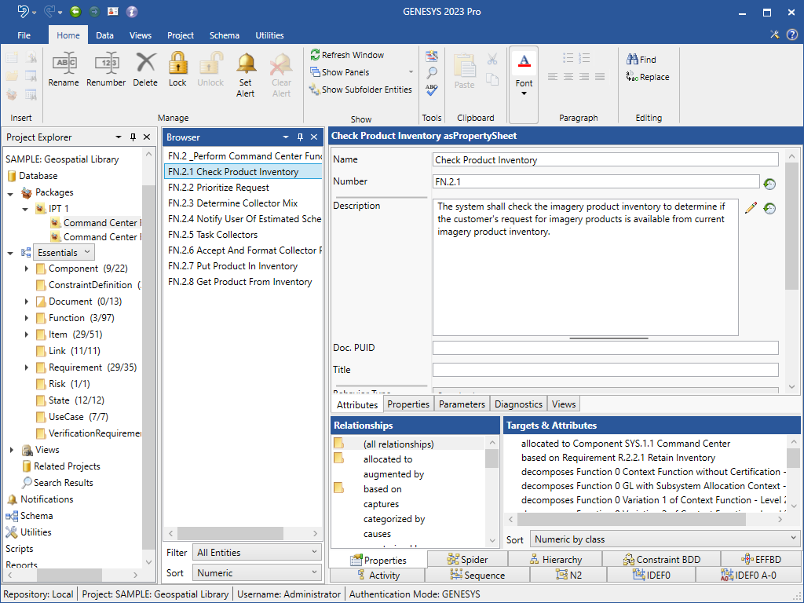Open the Schema ribbon tab

pos(224,35)
